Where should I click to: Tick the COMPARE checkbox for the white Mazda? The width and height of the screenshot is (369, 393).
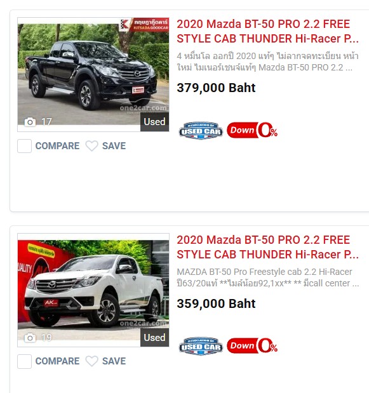click(24, 361)
